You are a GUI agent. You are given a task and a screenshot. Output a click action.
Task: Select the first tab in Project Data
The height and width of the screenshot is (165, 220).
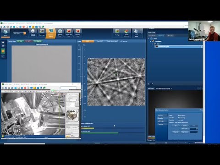(x=152, y=36)
